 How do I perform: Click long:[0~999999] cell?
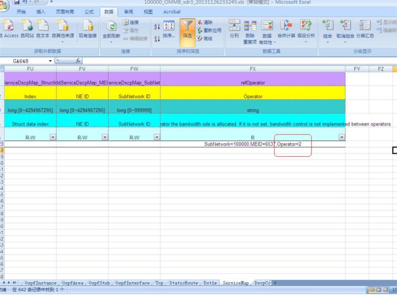(134, 107)
